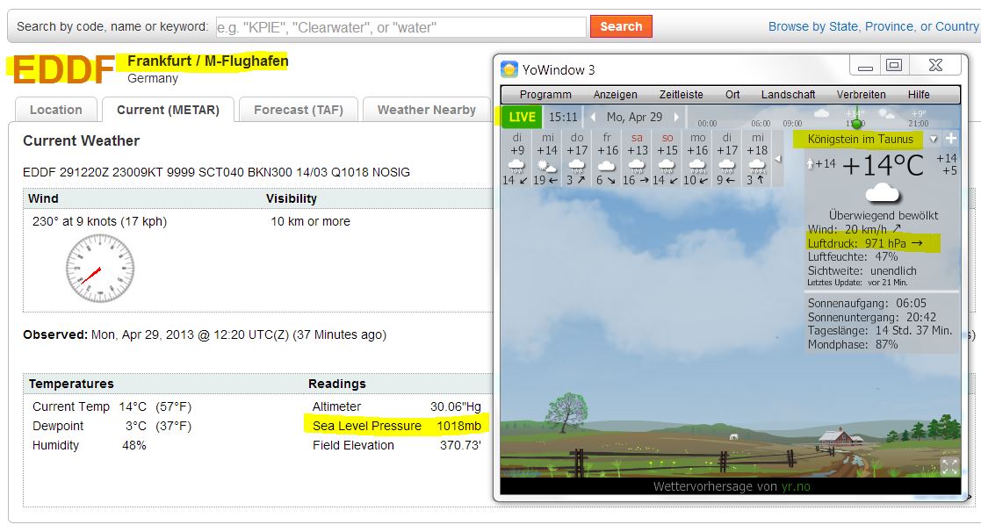The height and width of the screenshot is (532, 981).
Task: Click the add location plus icon
Action: pos(950,139)
